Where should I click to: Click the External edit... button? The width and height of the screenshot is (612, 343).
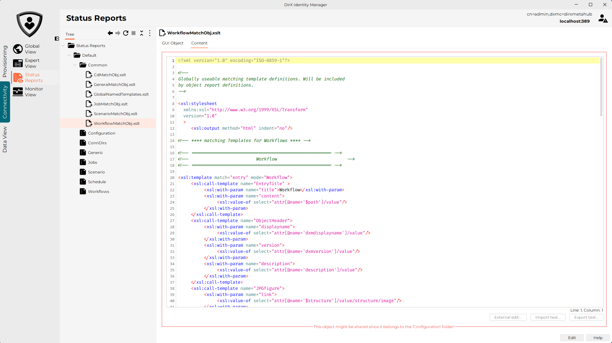tap(508, 317)
